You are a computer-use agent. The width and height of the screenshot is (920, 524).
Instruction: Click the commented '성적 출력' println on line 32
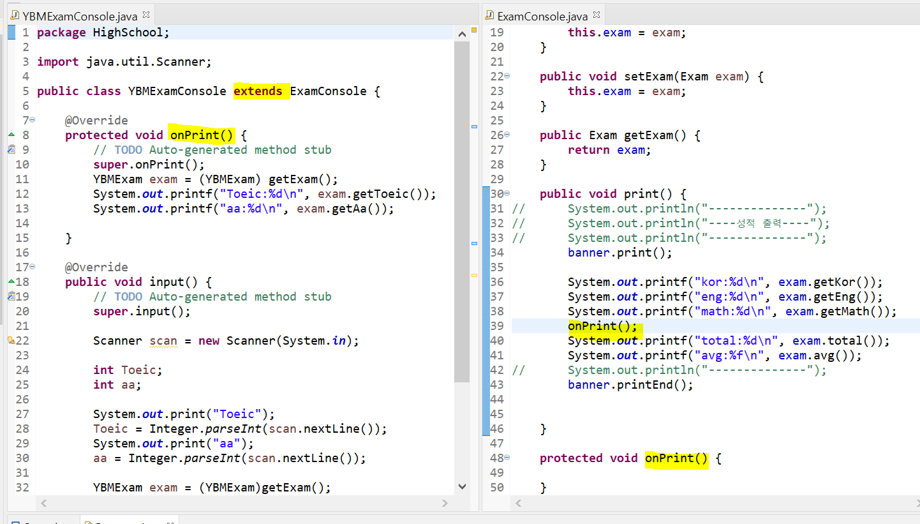[699, 223]
